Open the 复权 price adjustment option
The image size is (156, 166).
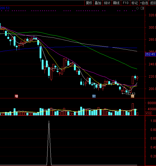click(89, 3)
